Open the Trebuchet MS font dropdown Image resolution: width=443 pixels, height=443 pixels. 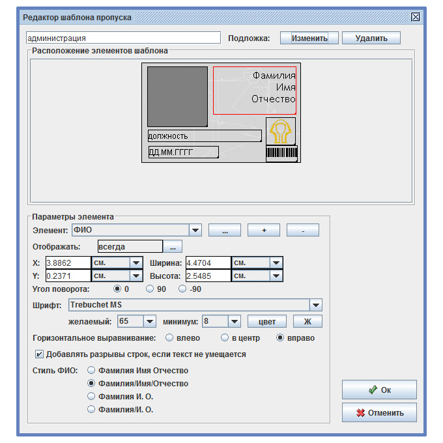[x=315, y=305]
